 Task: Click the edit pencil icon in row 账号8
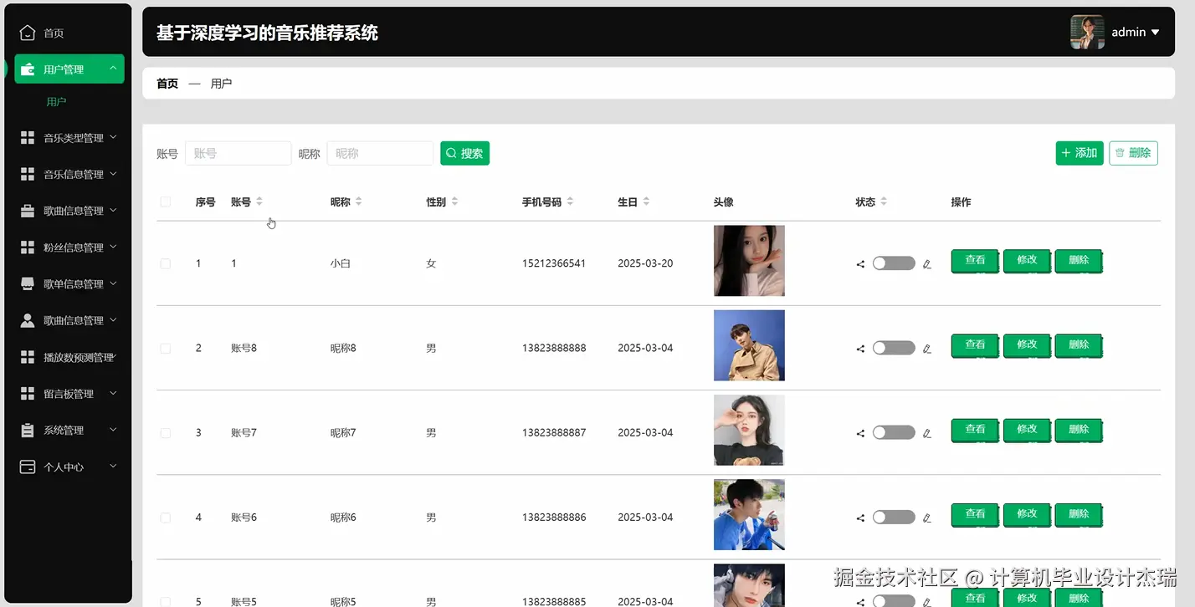click(x=926, y=349)
